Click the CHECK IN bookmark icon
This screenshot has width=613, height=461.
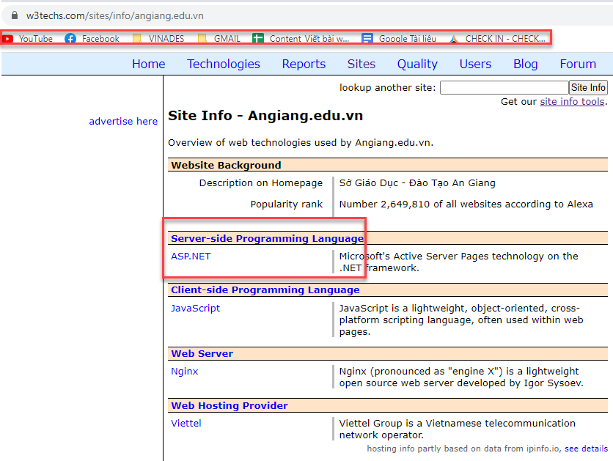(454, 39)
